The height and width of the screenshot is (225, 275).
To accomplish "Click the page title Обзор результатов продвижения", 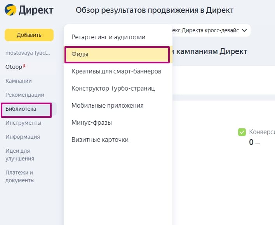I will click(x=155, y=10).
